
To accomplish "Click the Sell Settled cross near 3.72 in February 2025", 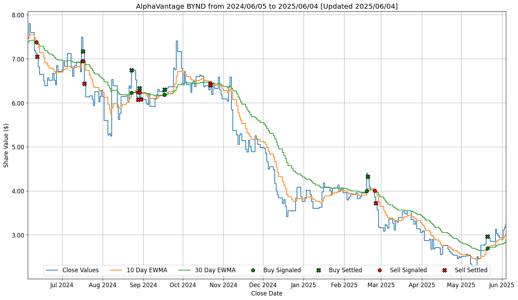I will coord(376,203).
